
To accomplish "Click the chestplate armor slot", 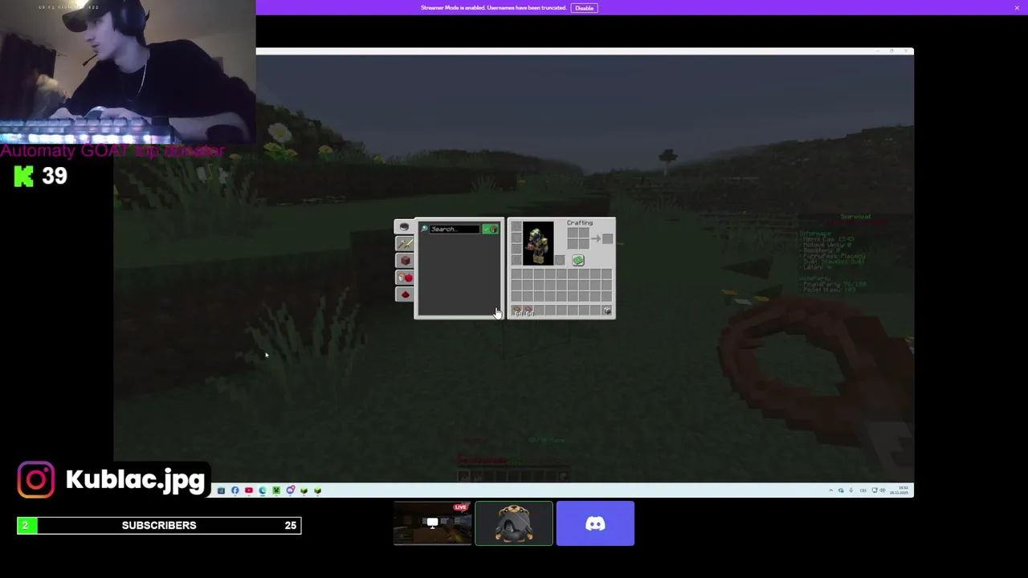I will [516, 238].
